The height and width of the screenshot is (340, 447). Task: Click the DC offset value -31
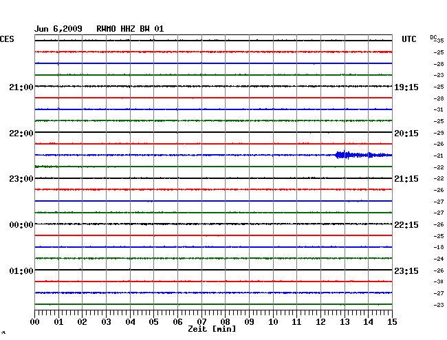click(x=439, y=109)
